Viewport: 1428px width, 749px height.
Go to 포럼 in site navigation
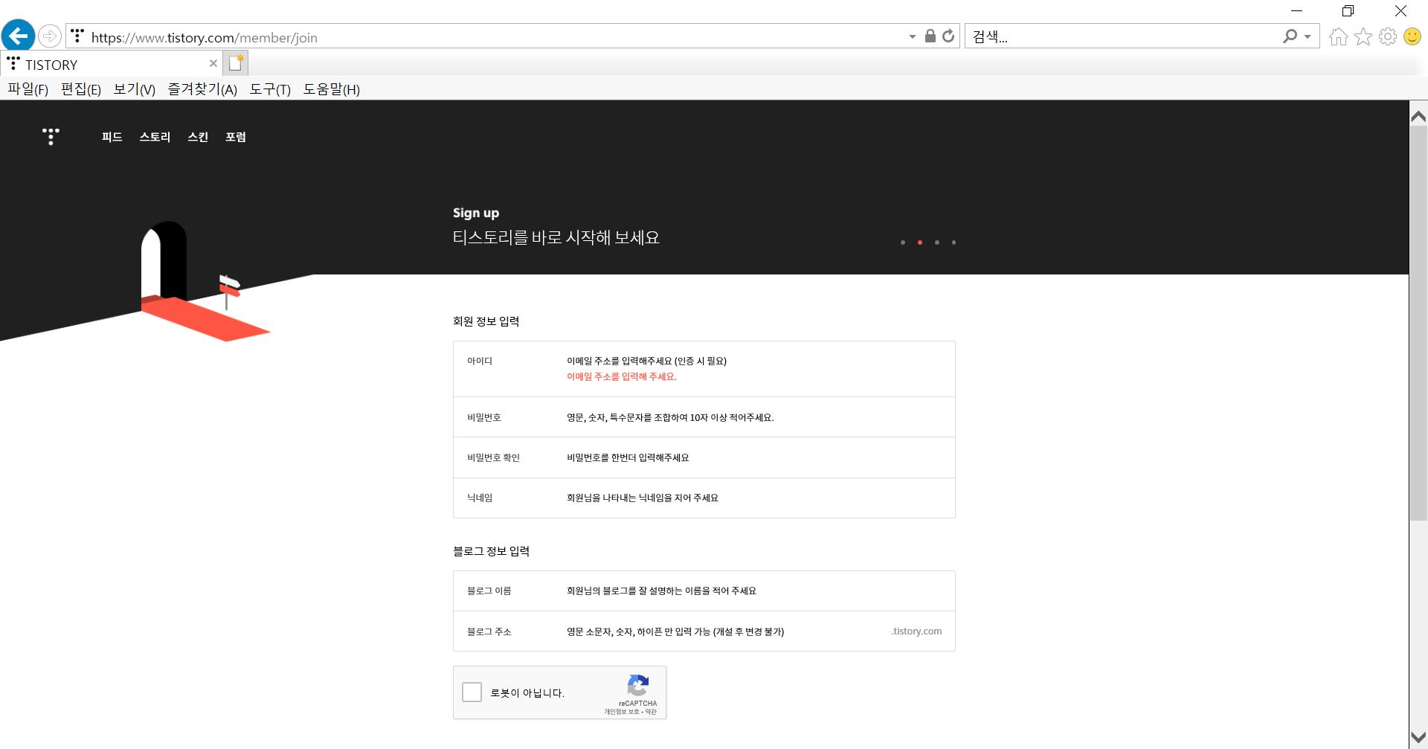[x=236, y=137]
